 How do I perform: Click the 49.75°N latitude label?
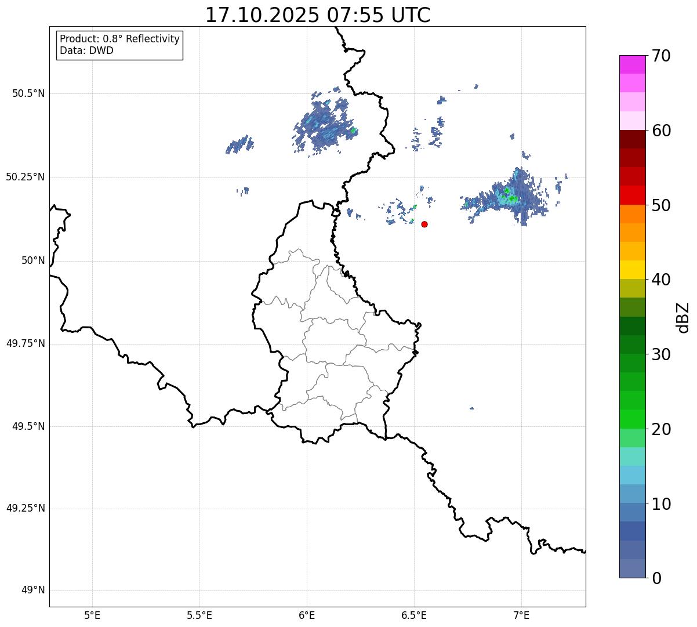coord(25,343)
